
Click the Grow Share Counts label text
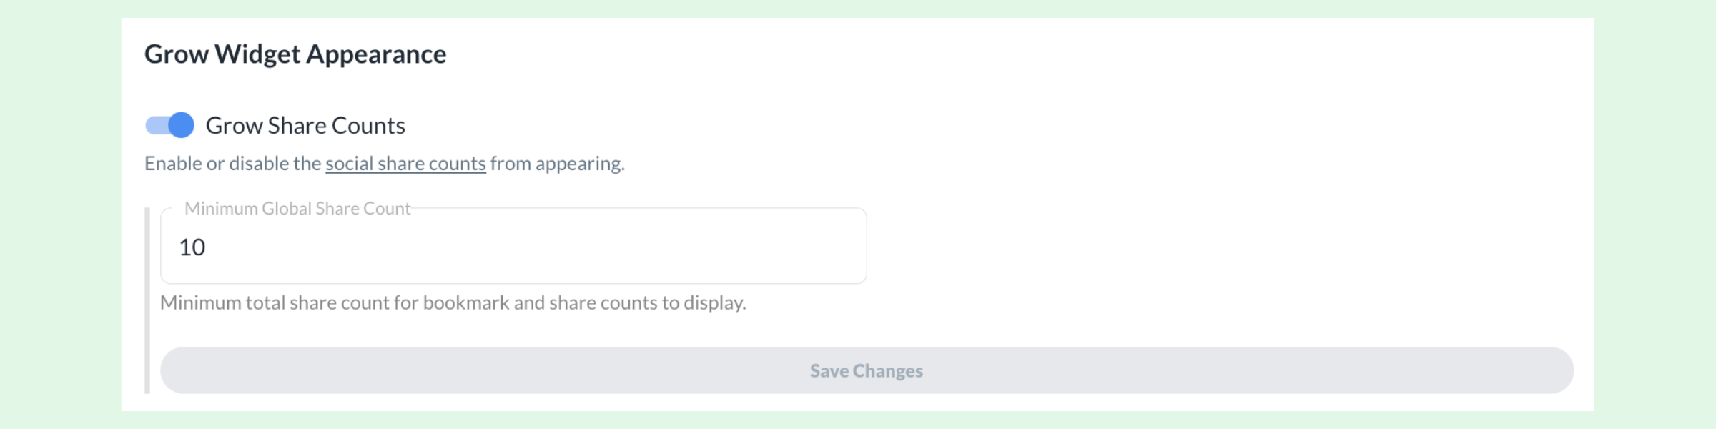pos(306,124)
